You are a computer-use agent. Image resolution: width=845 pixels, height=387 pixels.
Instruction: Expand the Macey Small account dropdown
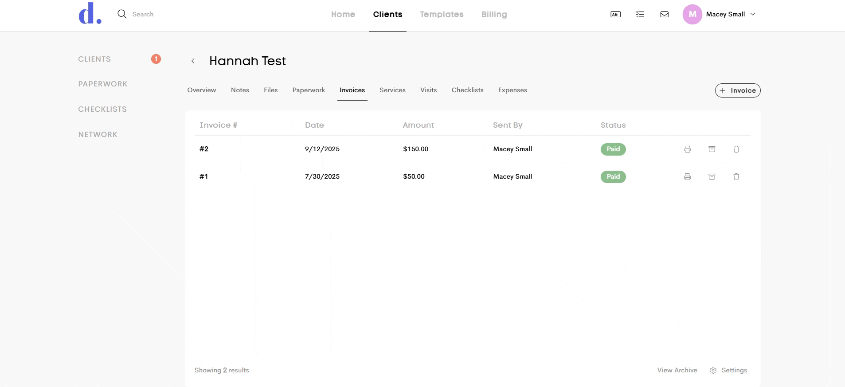coord(753,14)
